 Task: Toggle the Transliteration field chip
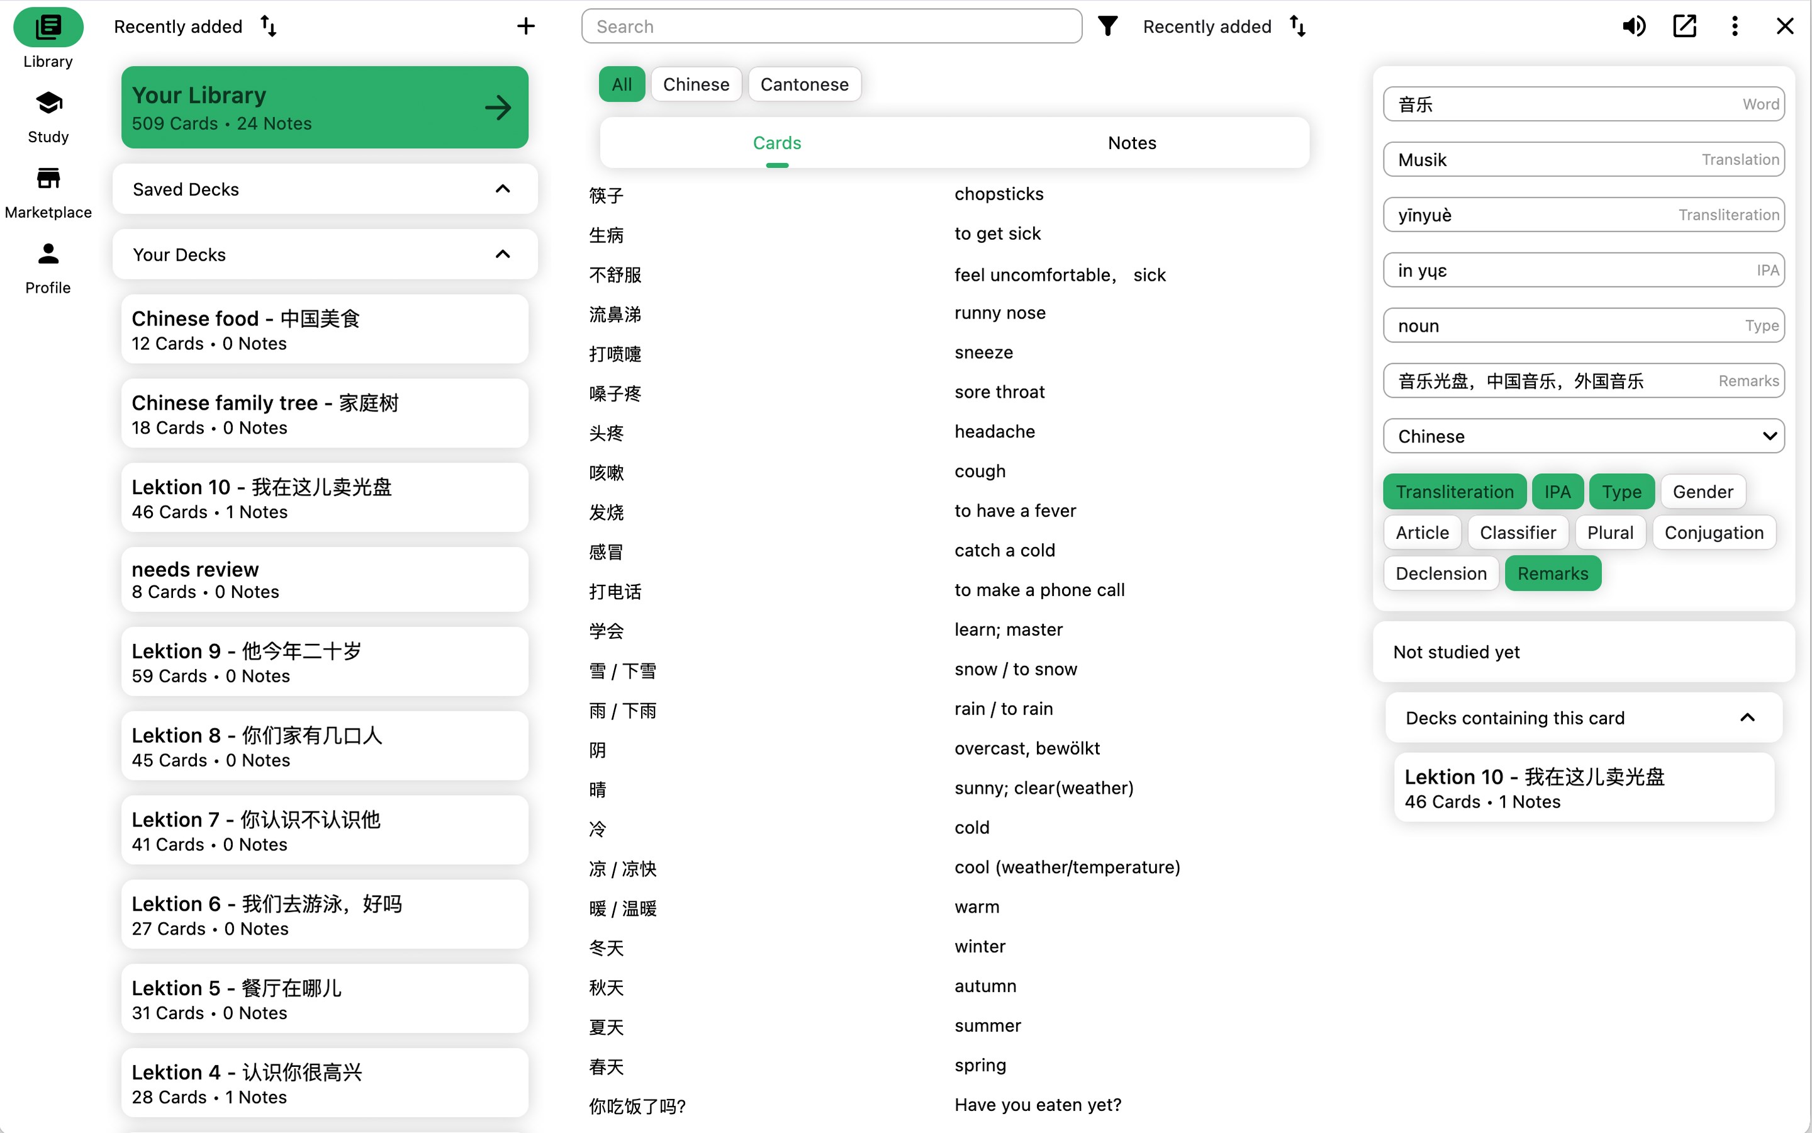tap(1454, 492)
